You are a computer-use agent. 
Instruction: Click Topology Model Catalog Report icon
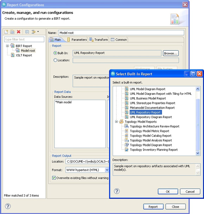pyautogui.click(x=127, y=135)
